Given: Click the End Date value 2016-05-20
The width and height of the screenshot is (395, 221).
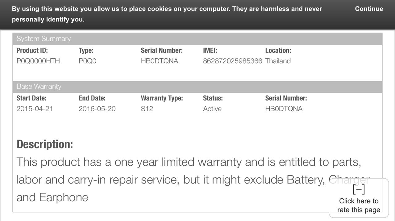Looking at the screenshot, I should [97, 109].
